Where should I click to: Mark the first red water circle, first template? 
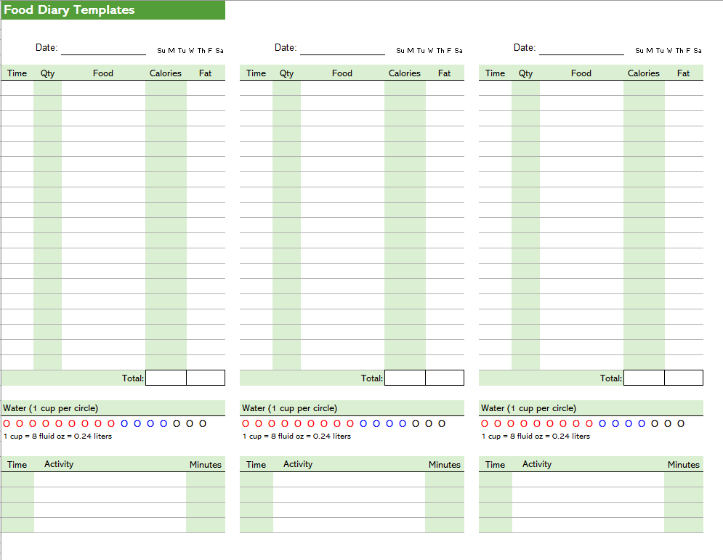[7, 423]
